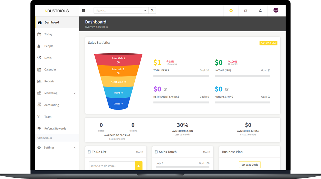Open the search filter dropdown arrow
321x179 pixels.
[145, 11]
